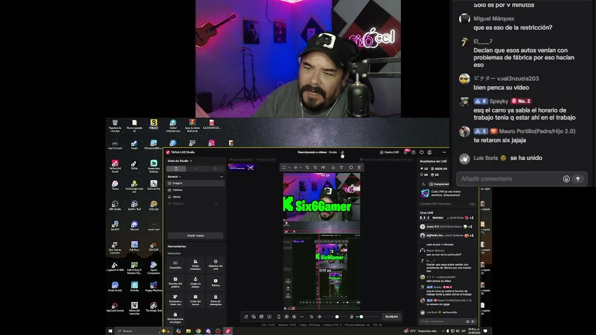
Task: Open Centro LIVE link
Action: [x=390, y=152]
